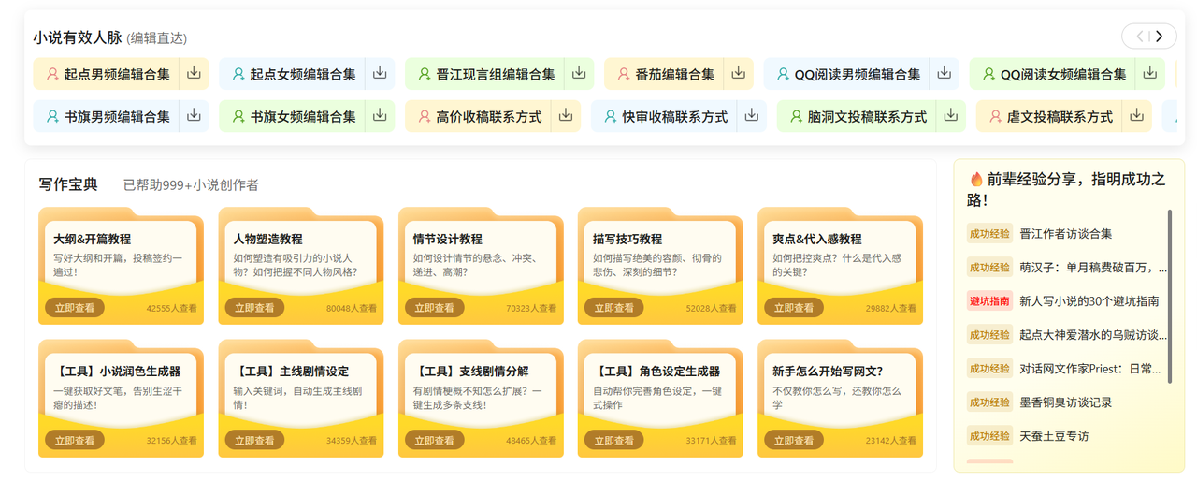
Task: Click the 42555人查看 view count
Action: click(x=172, y=308)
